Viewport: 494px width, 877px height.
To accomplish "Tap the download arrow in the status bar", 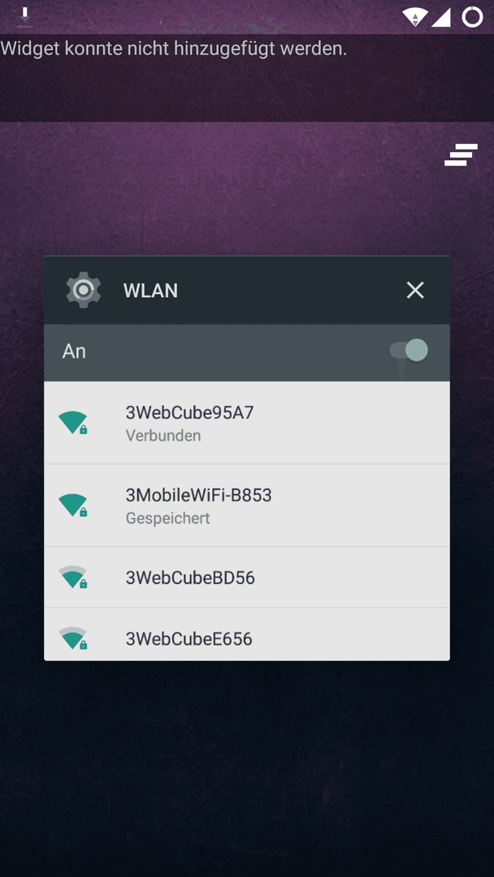I will (x=24, y=17).
